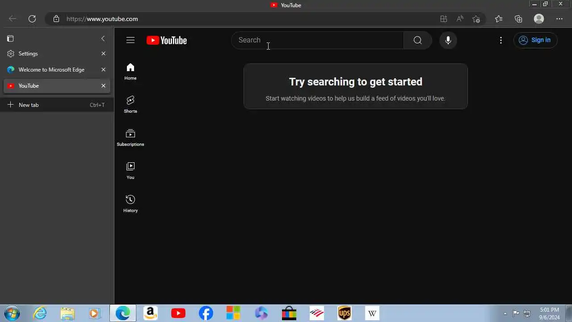Open Windows Media Player from taskbar
The image size is (572, 322).
(x=95, y=313)
